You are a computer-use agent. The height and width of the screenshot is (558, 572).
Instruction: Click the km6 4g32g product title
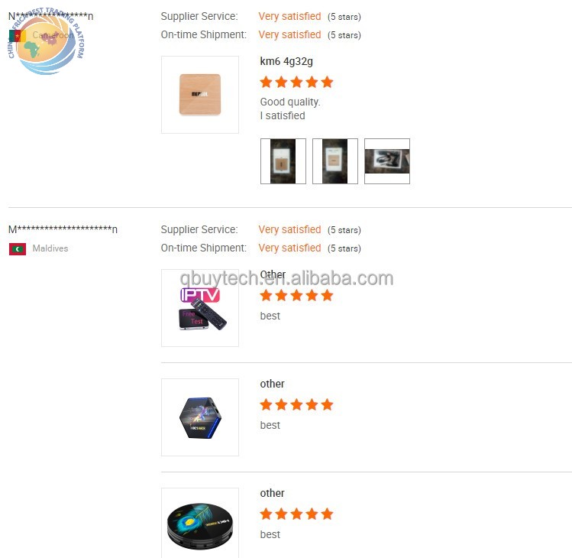pos(286,61)
